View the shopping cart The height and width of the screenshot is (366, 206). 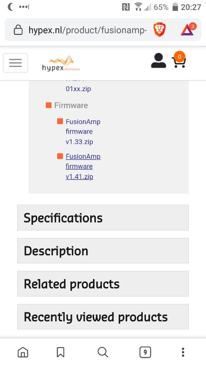pyautogui.click(x=179, y=60)
